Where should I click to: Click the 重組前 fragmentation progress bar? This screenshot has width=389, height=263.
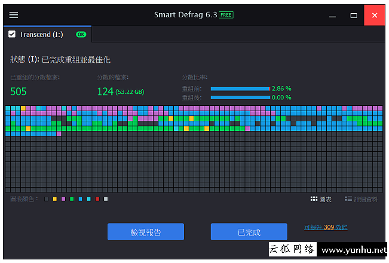pos(240,89)
